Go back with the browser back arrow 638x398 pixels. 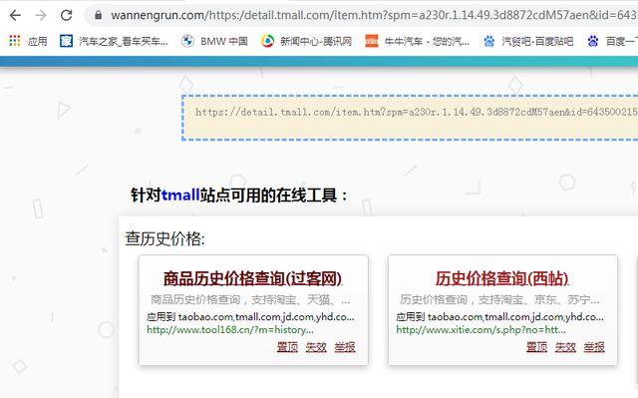[15, 16]
